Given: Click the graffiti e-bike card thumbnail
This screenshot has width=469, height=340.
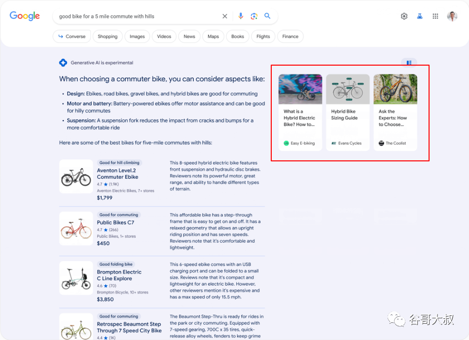Looking at the screenshot, I should [x=300, y=89].
